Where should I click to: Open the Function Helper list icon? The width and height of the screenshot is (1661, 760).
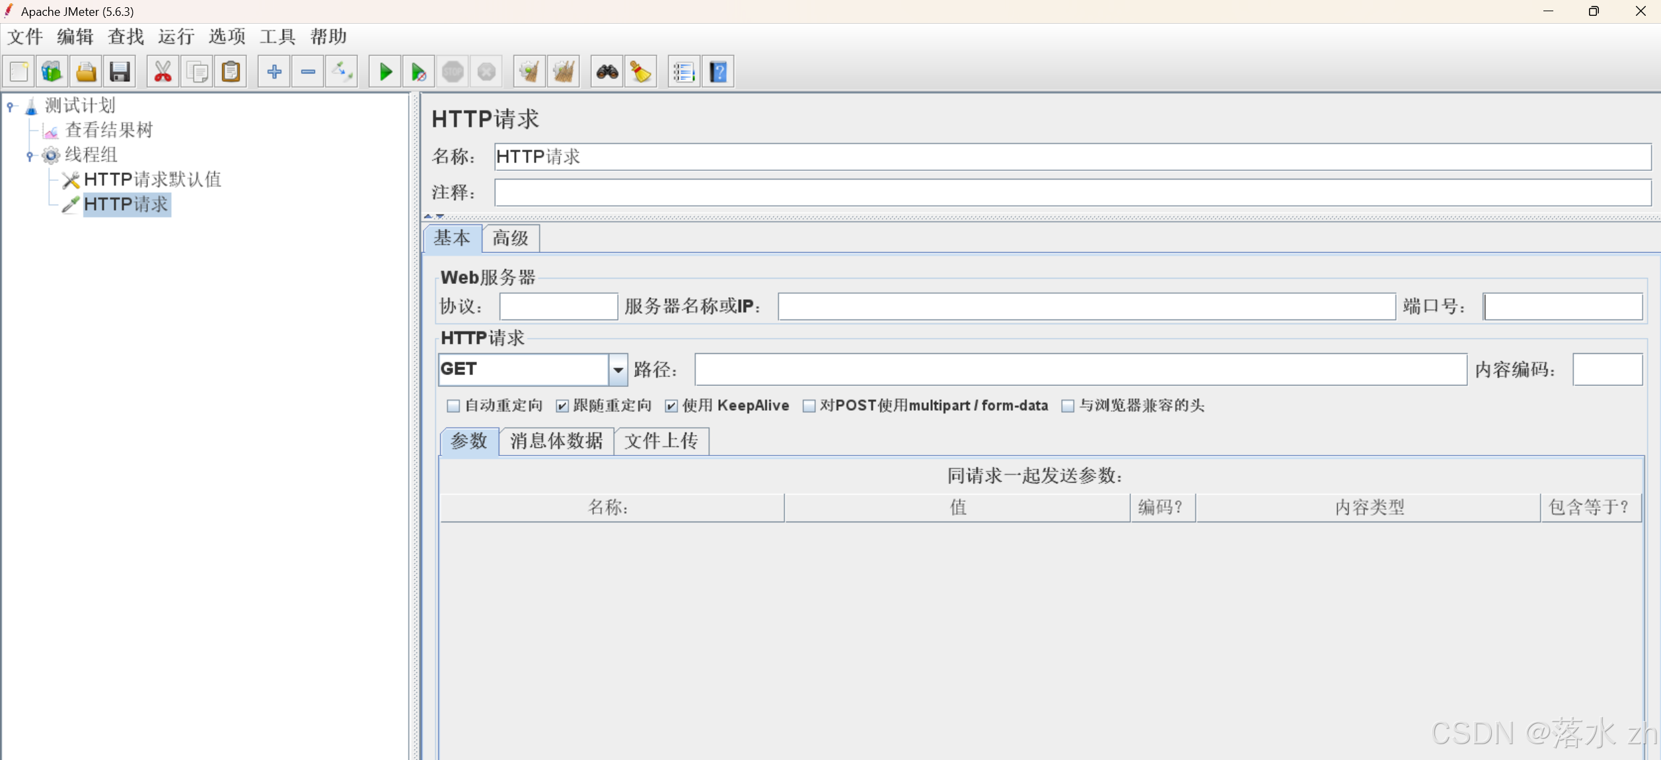(x=684, y=71)
